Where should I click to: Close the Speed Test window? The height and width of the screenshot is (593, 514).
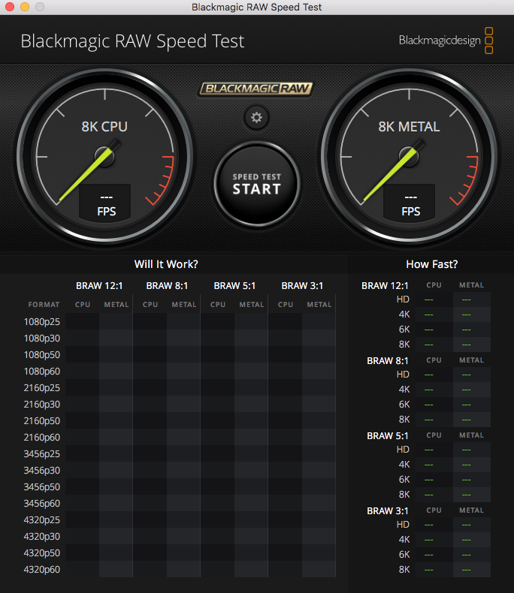point(10,7)
